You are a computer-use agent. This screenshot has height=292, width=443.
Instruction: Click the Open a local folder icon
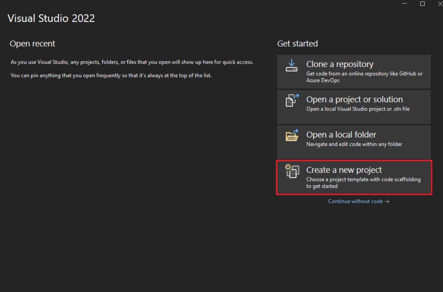pyautogui.click(x=292, y=135)
